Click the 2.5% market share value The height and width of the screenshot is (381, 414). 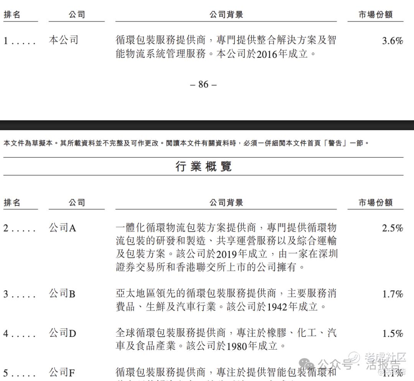(393, 228)
